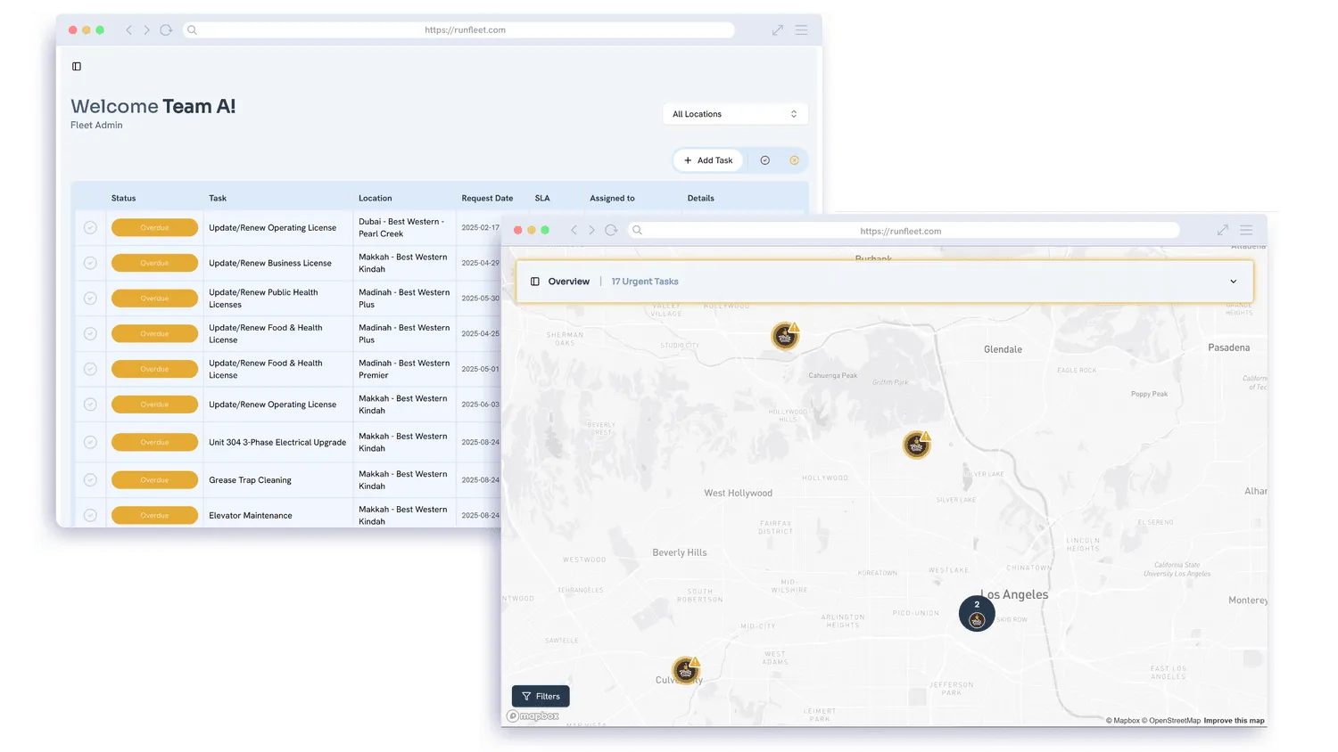
Task: Check the Update/Renew Public Health Licenses row circle
Action: (90, 298)
